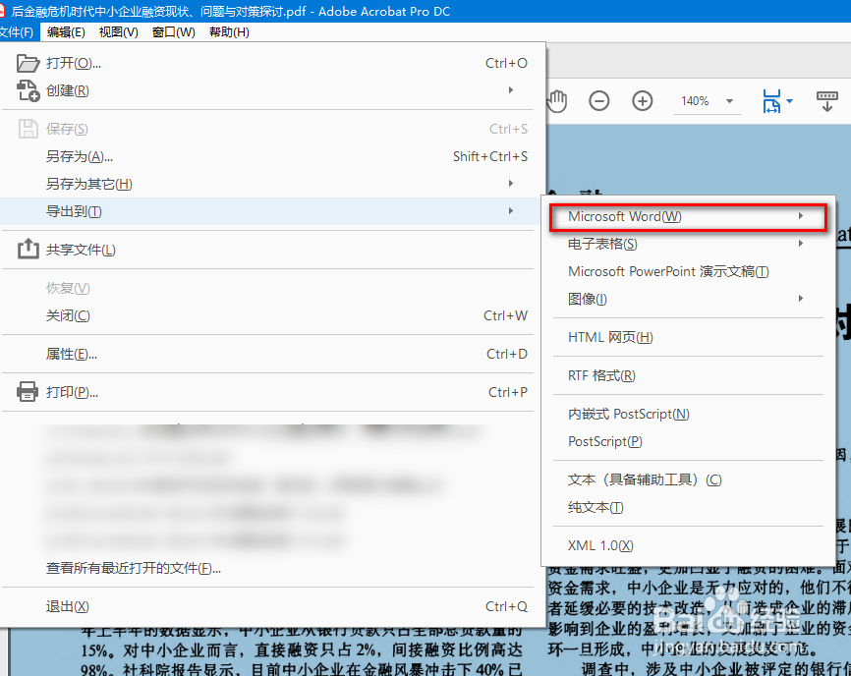
Task: Click the read mode scroll icon
Action: pyautogui.click(x=827, y=101)
